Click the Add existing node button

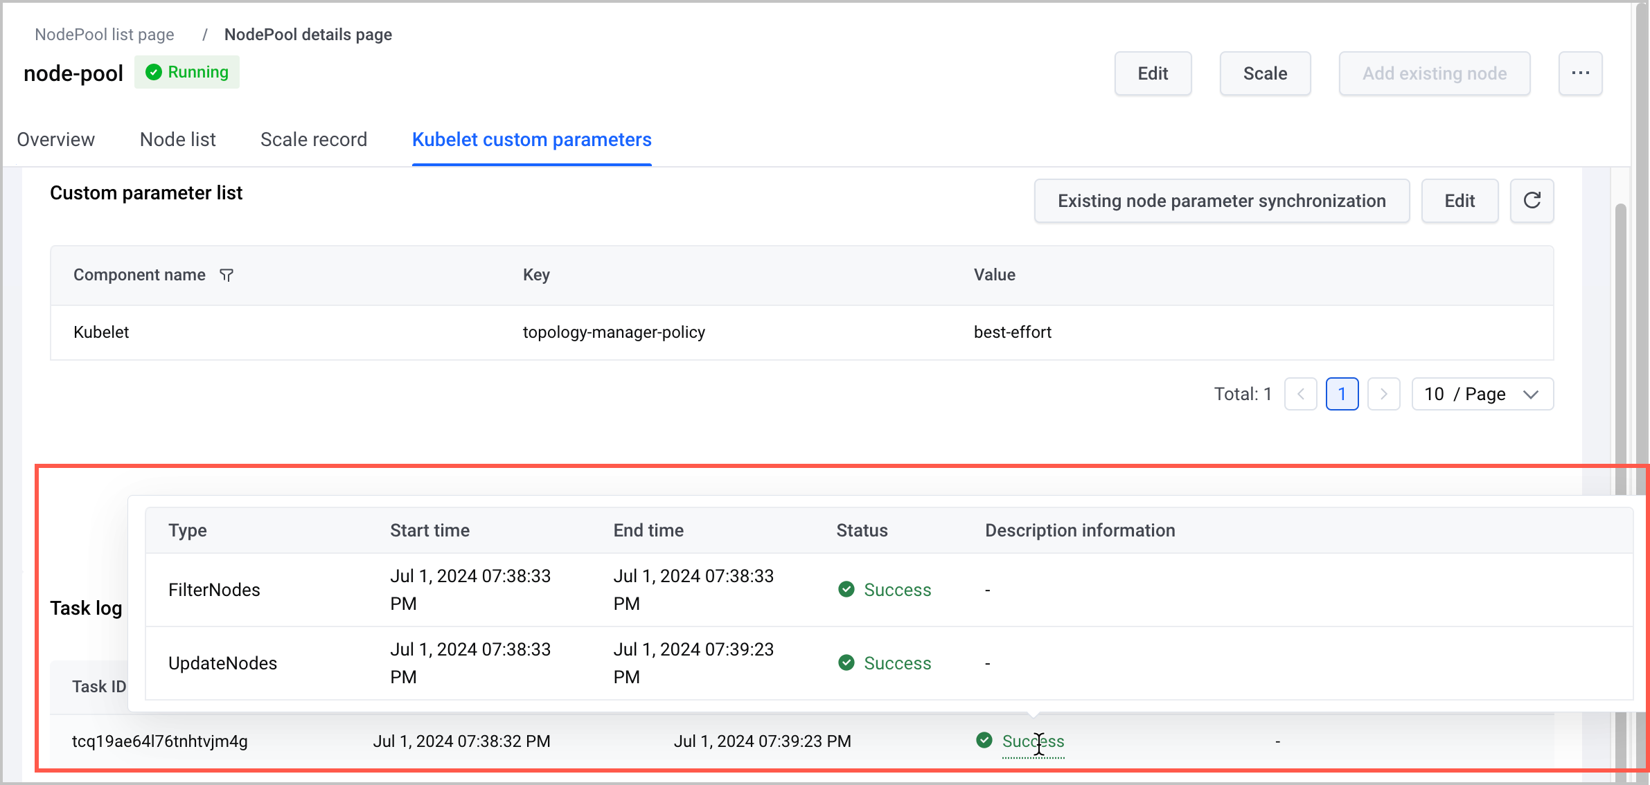pyautogui.click(x=1435, y=73)
